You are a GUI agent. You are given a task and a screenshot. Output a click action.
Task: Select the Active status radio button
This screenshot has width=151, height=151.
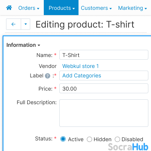[x=63, y=139]
